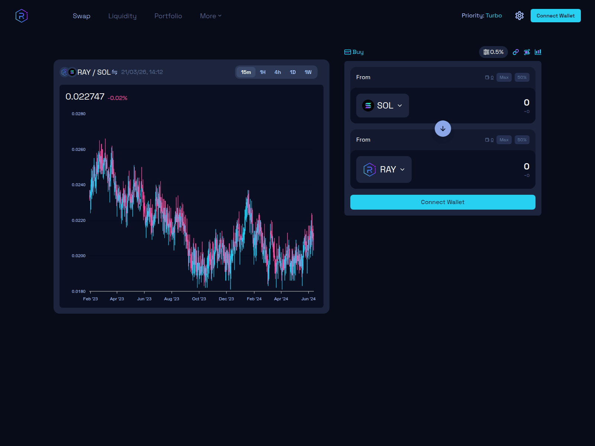Screen dimensions: 595x446
Task: Select the 1W chart timeframe
Action: pos(308,72)
